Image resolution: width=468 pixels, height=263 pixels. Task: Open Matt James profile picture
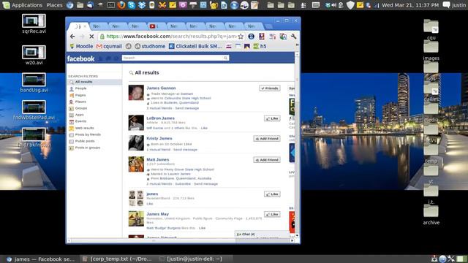pos(136,164)
